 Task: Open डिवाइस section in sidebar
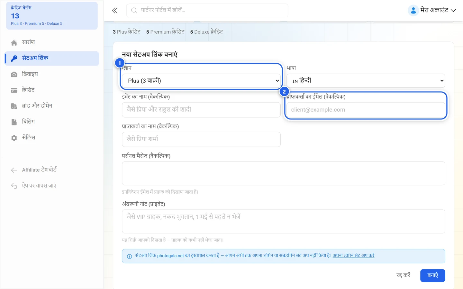(52, 74)
